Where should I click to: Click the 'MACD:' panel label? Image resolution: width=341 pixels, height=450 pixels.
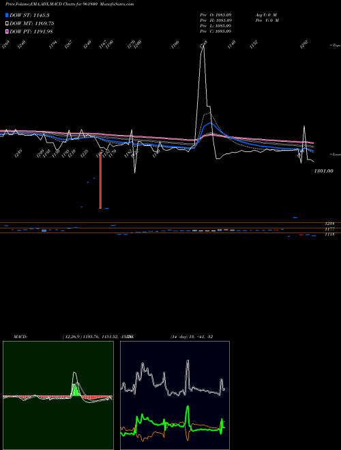click(x=20, y=336)
